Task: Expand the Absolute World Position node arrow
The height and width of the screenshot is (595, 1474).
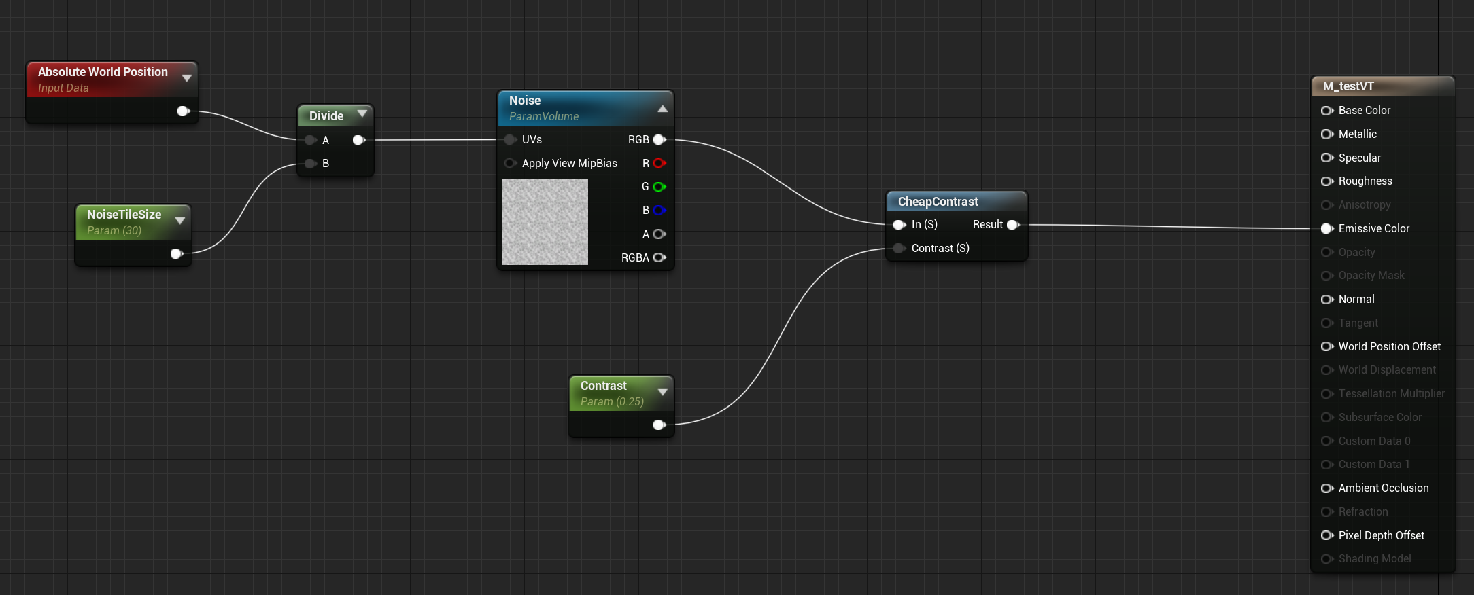Action: coord(187,78)
